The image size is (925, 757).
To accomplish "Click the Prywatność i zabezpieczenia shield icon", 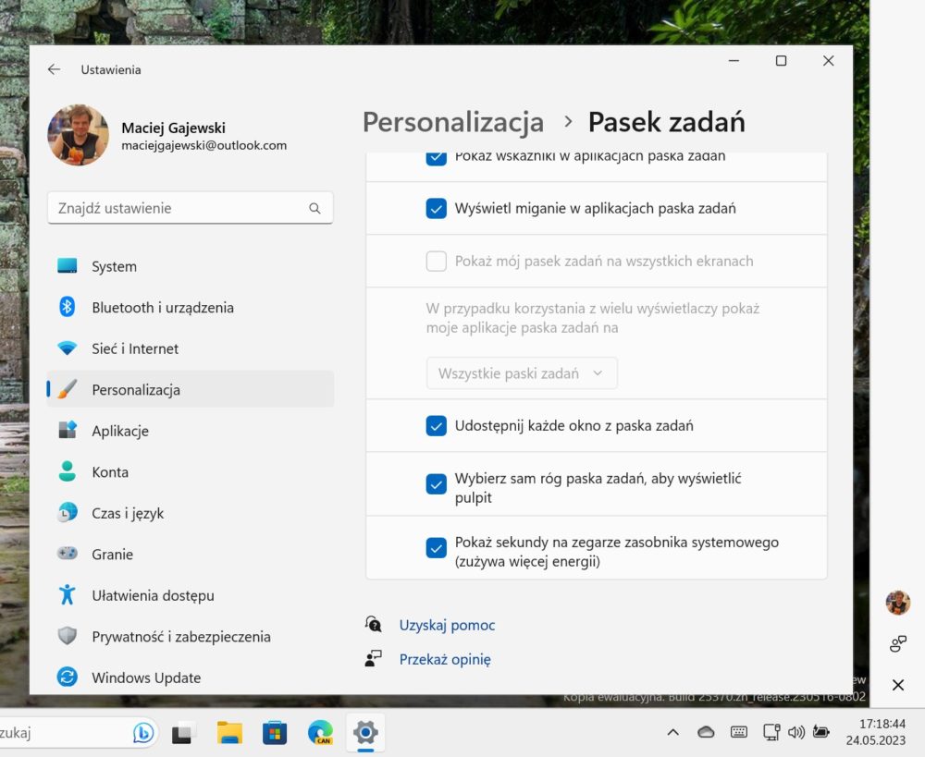I will point(68,636).
